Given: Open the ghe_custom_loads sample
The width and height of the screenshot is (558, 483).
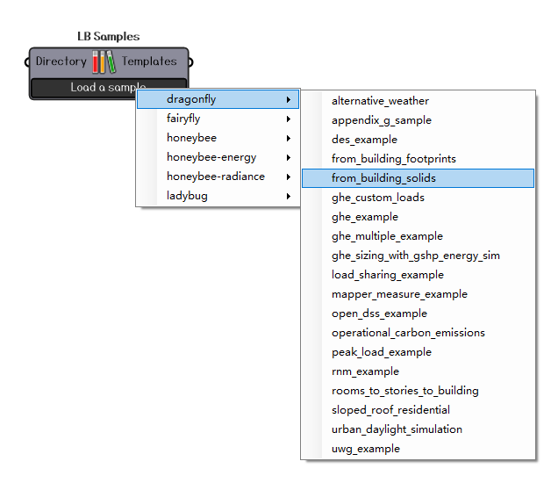Looking at the screenshot, I should pos(377,198).
